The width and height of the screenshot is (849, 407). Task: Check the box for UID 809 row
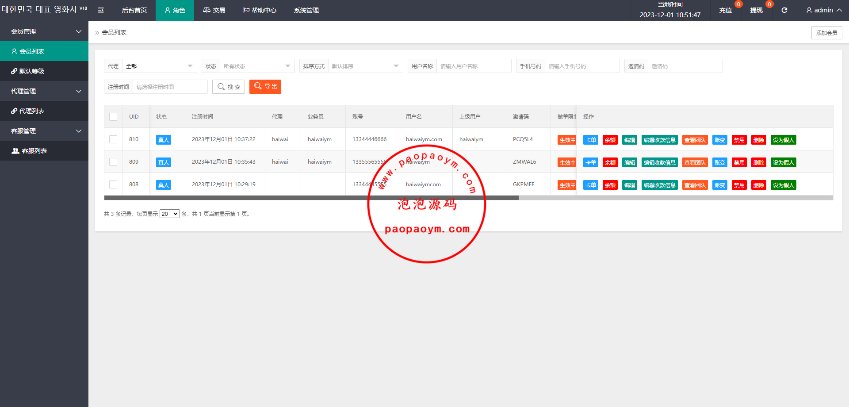coord(113,162)
